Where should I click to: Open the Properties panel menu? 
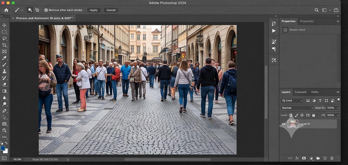click(338, 21)
